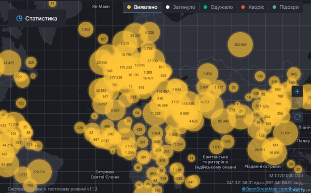The image size is (311, 193).
Task: Select the Виявлено tab
Action: coord(142,7)
